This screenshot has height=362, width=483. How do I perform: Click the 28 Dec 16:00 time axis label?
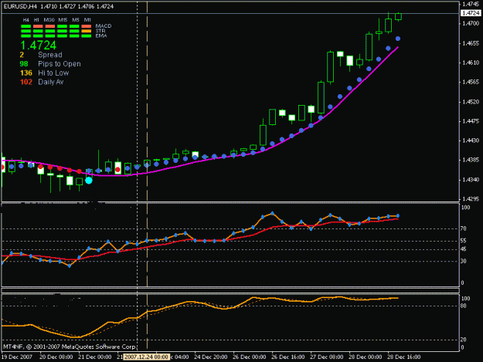[x=404, y=357]
